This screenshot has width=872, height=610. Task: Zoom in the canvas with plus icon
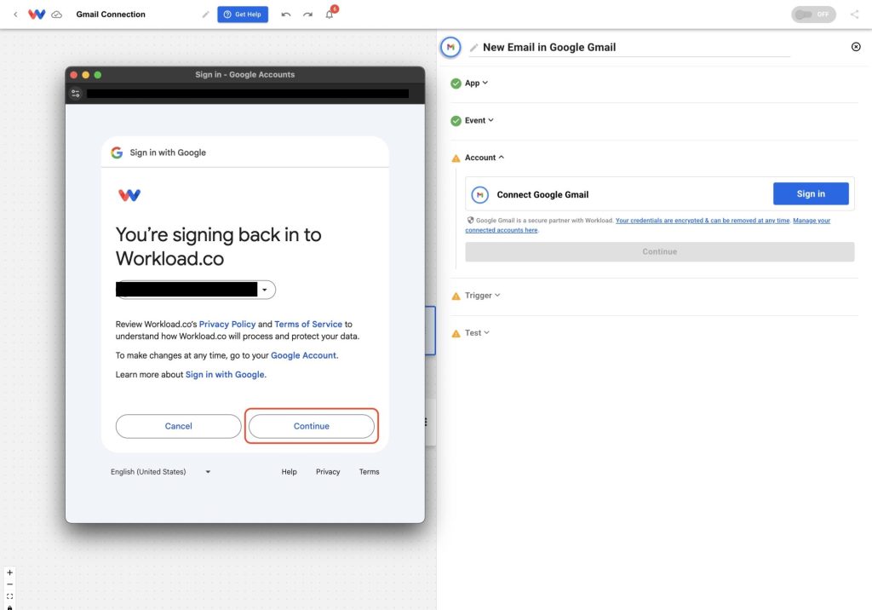(x=9, y=573)
